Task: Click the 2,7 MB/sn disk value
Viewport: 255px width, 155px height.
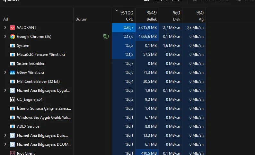Action: pyautogui.click(x=171, y=28)
